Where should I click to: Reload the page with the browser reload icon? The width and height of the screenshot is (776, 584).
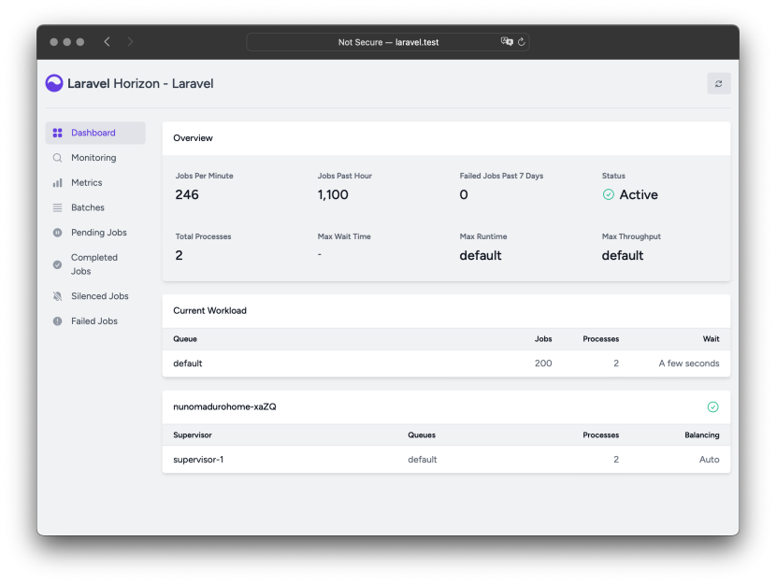pyautogui.click(x=522, y=41)
